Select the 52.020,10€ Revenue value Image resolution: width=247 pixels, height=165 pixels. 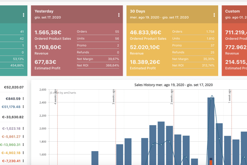tap(145, 47)
